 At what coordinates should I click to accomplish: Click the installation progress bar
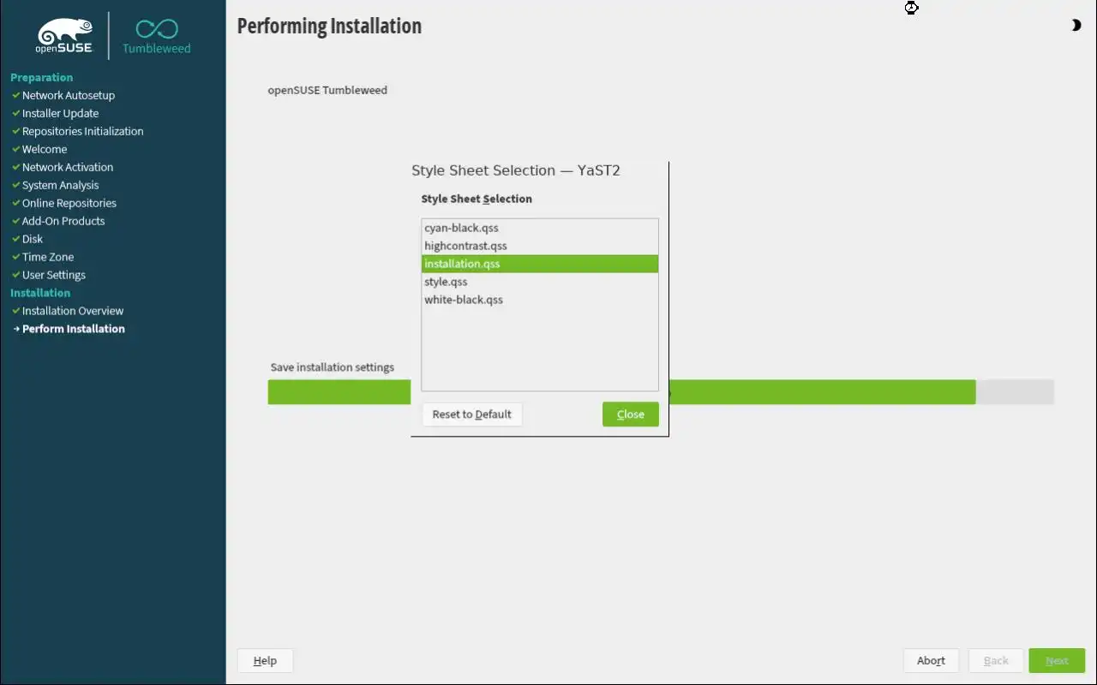pos(661,392)
